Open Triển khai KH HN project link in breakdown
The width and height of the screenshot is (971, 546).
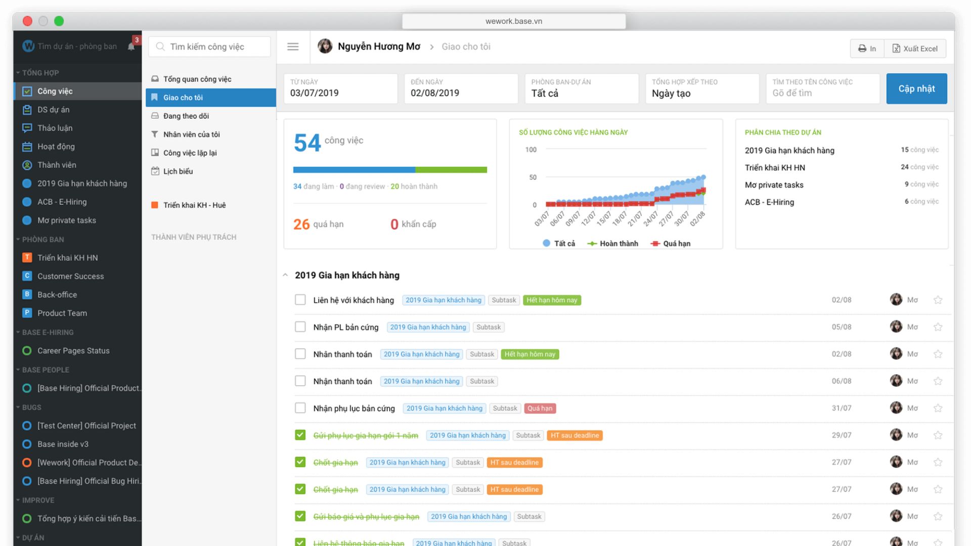pos(775,167)
